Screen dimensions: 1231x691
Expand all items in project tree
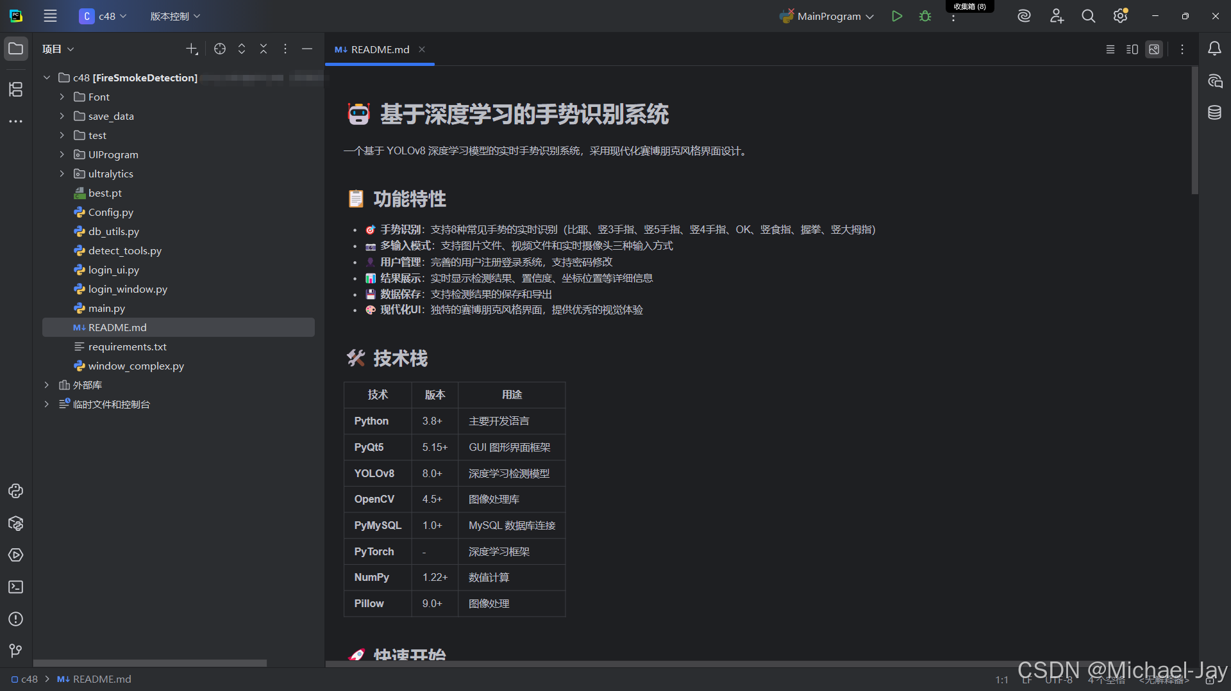242,49
